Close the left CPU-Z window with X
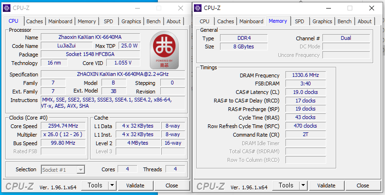385x195 pixels. (x=181, y=8)
